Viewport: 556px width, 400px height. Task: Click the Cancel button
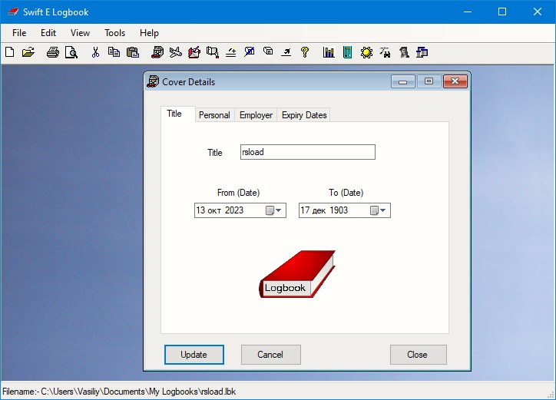pos(270,354)
